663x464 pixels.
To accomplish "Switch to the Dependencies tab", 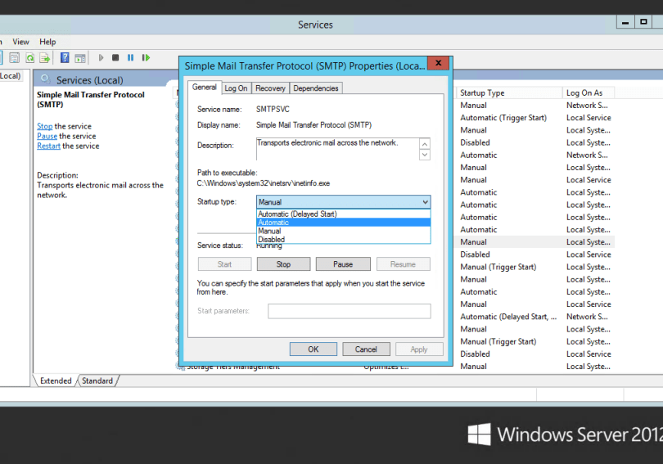I will click(316, 88).
